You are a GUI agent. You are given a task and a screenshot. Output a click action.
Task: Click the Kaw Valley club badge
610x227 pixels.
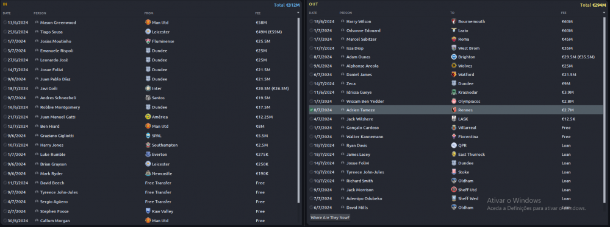(x=148, y=211)
